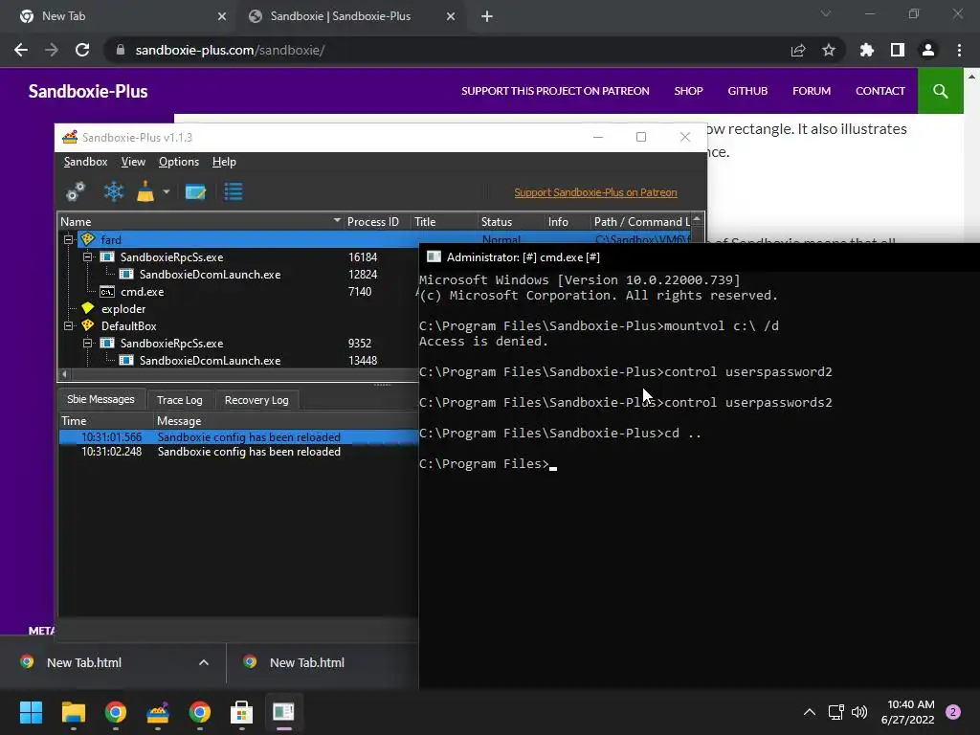The image size is (980, 735).
Task: Follow the Support Sandboxie-Plus on Patreon link
Action: coord(595,192)
